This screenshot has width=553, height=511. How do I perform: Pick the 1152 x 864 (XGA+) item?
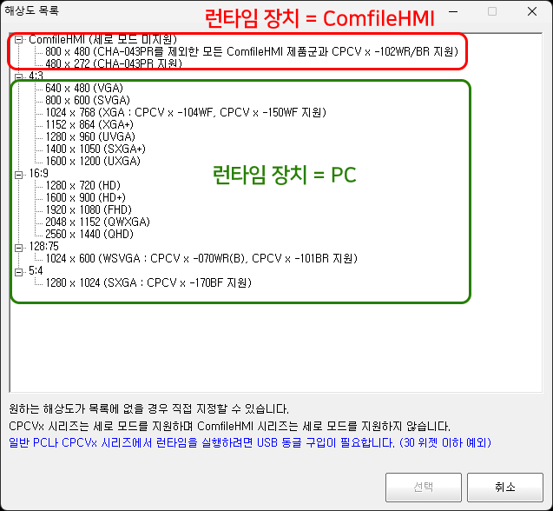point(89,125)
